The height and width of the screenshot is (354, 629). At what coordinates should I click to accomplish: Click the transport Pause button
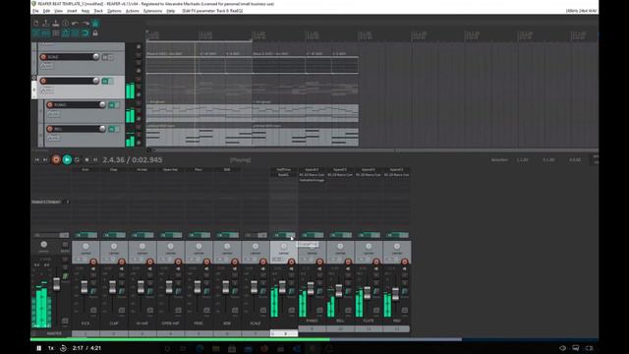[x=95, y=159]
